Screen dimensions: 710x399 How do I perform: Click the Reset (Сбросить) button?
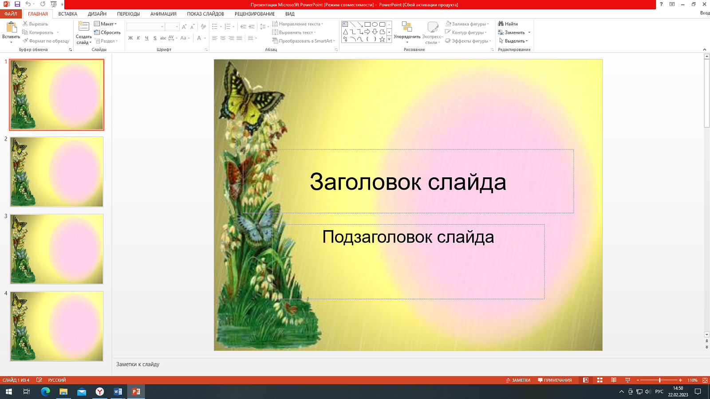tap(107, 32)
